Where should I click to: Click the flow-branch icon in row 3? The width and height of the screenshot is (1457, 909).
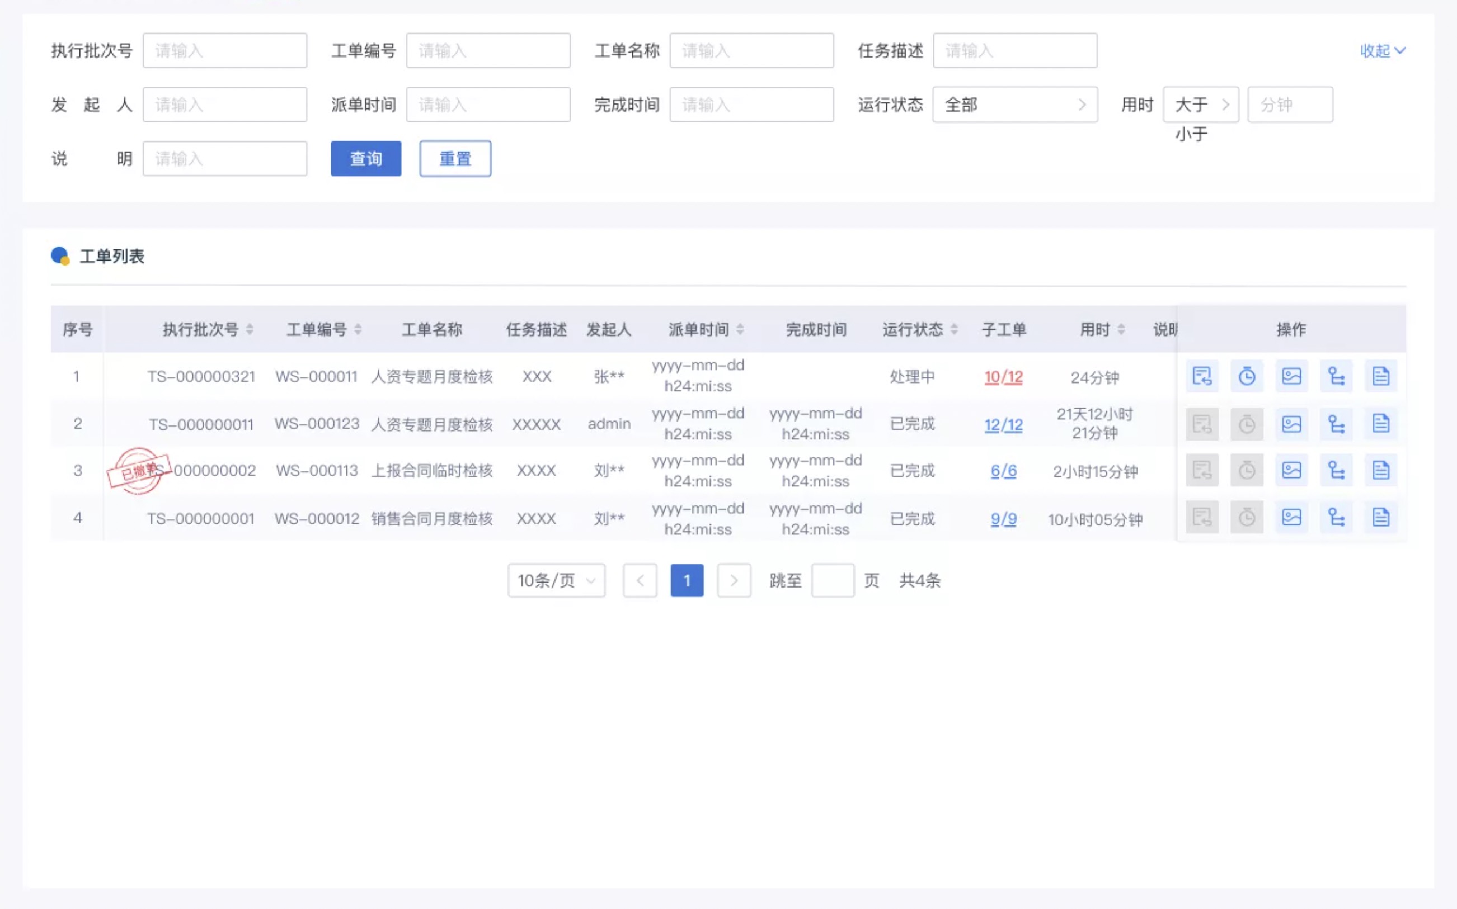click(x=1336, y=470)
